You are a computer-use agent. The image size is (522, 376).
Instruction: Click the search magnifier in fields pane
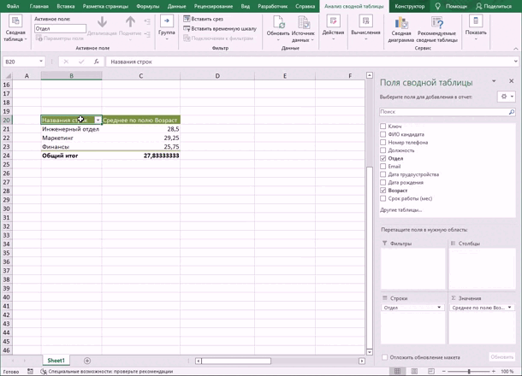(x=512, y=112)
